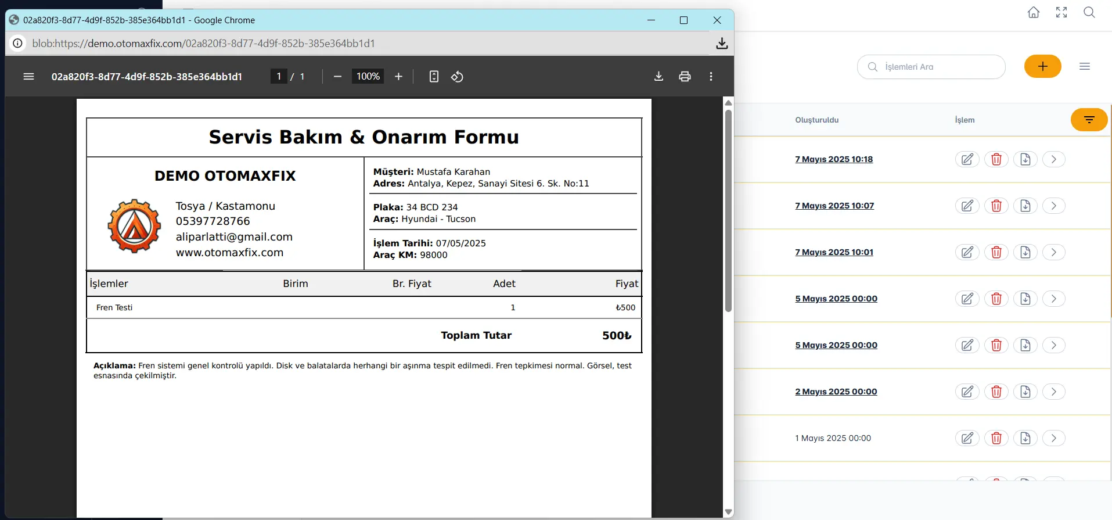Delete the 7 Mayıs 2025 10:18 record
The height and width of the screenshot is (520, 1112).
tap(996, 159)
